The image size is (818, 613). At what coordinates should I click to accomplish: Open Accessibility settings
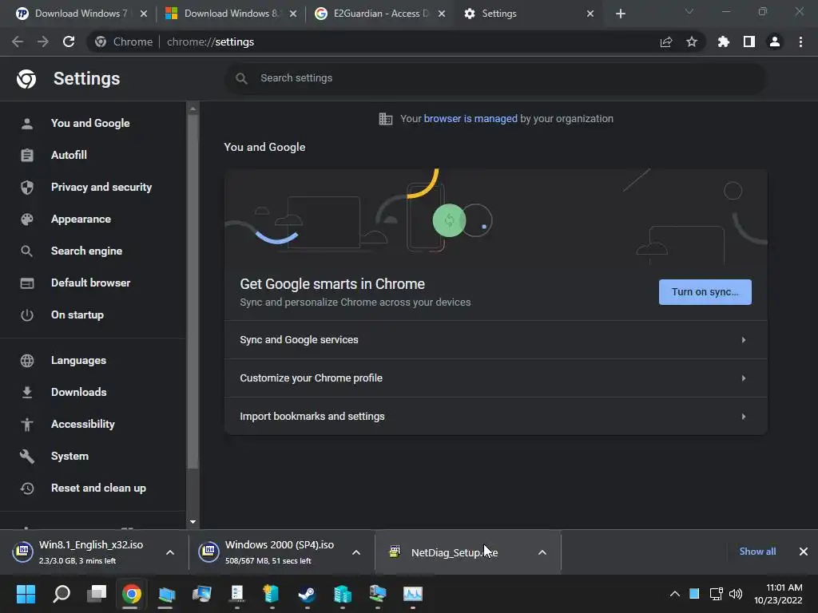pos(83,425)
